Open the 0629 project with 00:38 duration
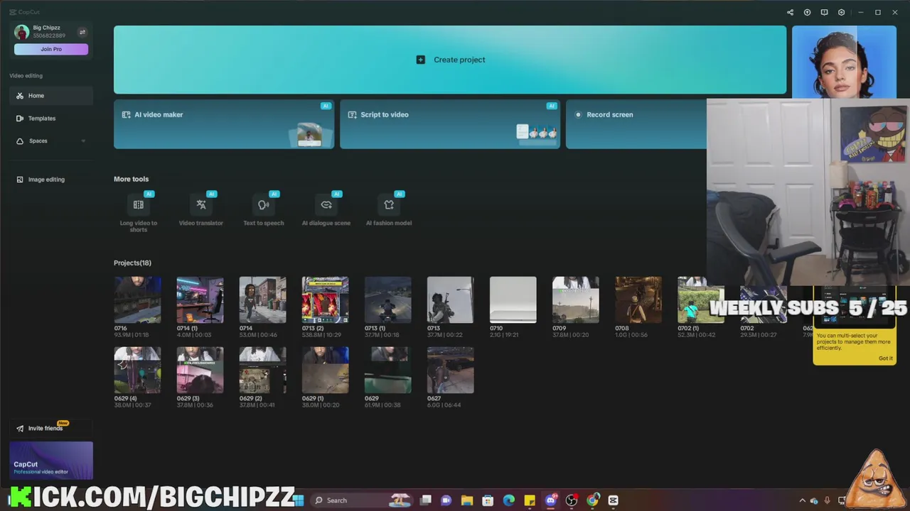 (x=387, y=370)
